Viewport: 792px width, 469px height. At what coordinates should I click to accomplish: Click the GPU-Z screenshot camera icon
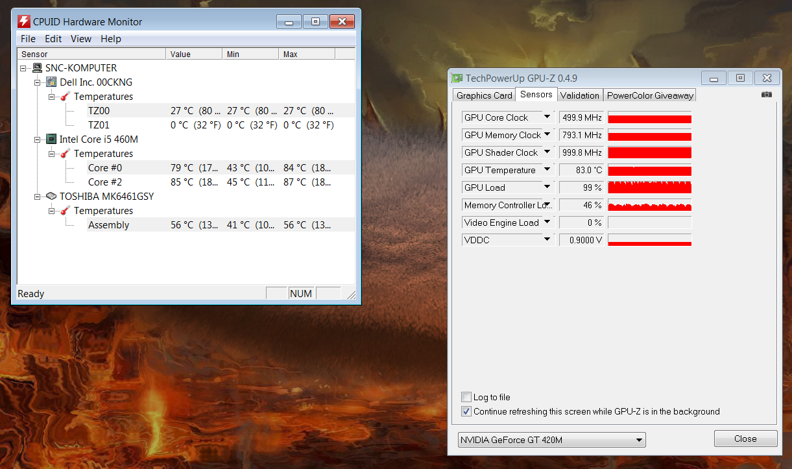point(767,94)
